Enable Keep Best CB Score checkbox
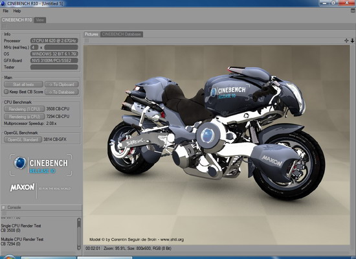The image size is (356, 259). tap(6, 92)
